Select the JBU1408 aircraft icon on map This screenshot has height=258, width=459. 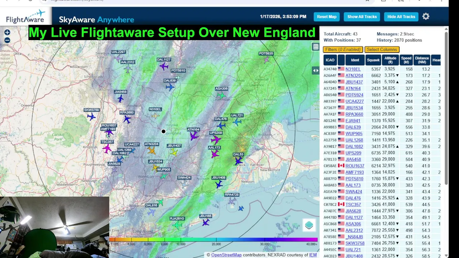click(x=219, y=185)
